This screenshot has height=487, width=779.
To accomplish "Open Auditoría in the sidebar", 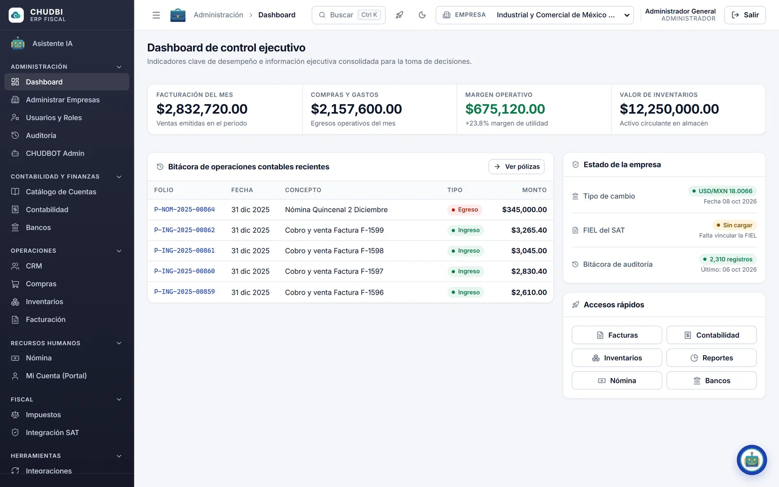I will 67,135.
